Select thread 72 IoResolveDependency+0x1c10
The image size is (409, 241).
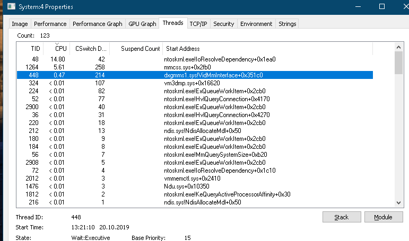click(195, 171)
